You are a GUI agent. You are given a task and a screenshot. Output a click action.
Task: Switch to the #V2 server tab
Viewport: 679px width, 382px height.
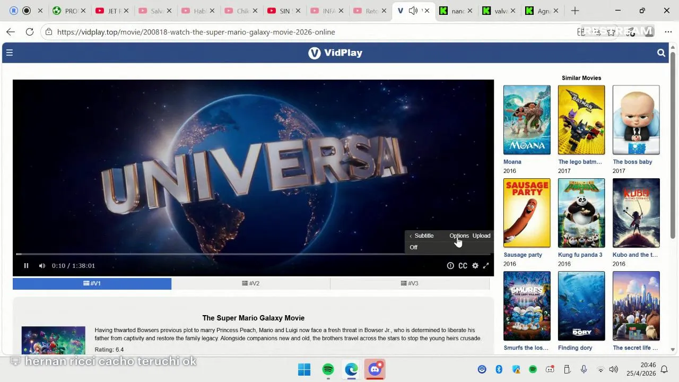pos(250,283)
